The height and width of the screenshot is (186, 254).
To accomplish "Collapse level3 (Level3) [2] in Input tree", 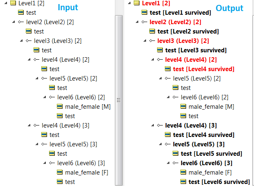I will click(x=21, y=40).
